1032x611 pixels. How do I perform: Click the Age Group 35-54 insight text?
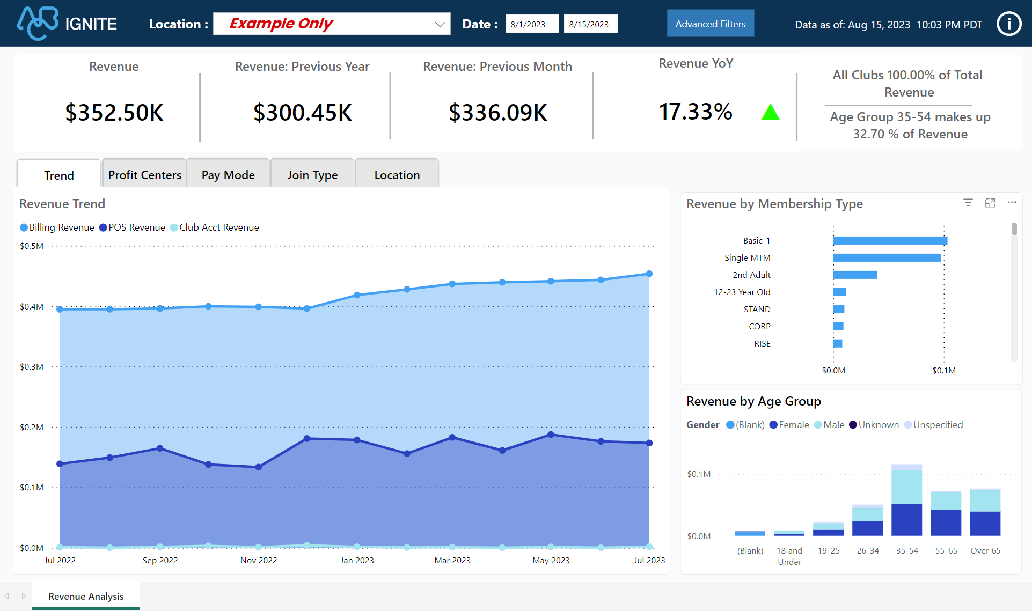coord(910,126)
